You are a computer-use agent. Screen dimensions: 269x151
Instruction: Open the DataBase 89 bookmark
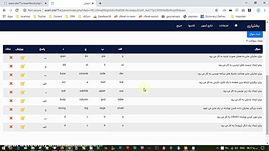tap(102, 17)
